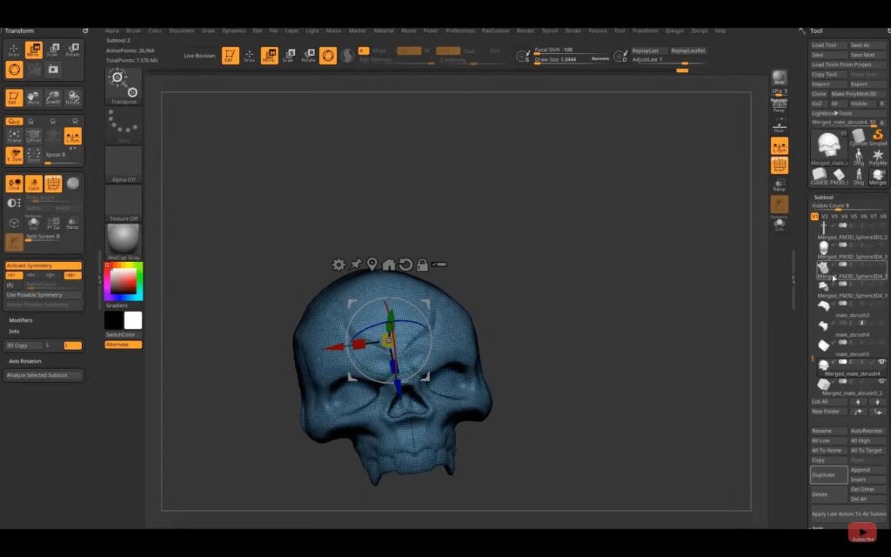Viewport: 891px width, 557px height.
Task: Select the SimpleBrush tool in the Tool palette
Action: (878, 137)
